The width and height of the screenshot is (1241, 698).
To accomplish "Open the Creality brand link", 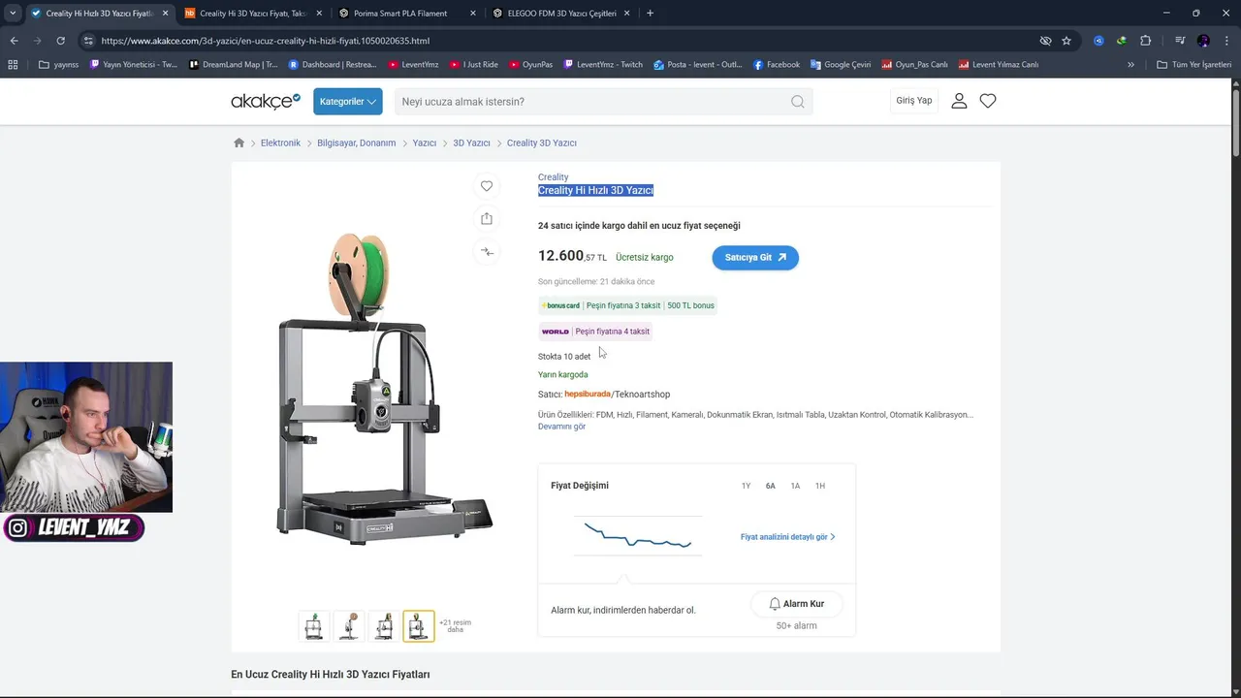I will pyautogui.click(x=554, y=177).
